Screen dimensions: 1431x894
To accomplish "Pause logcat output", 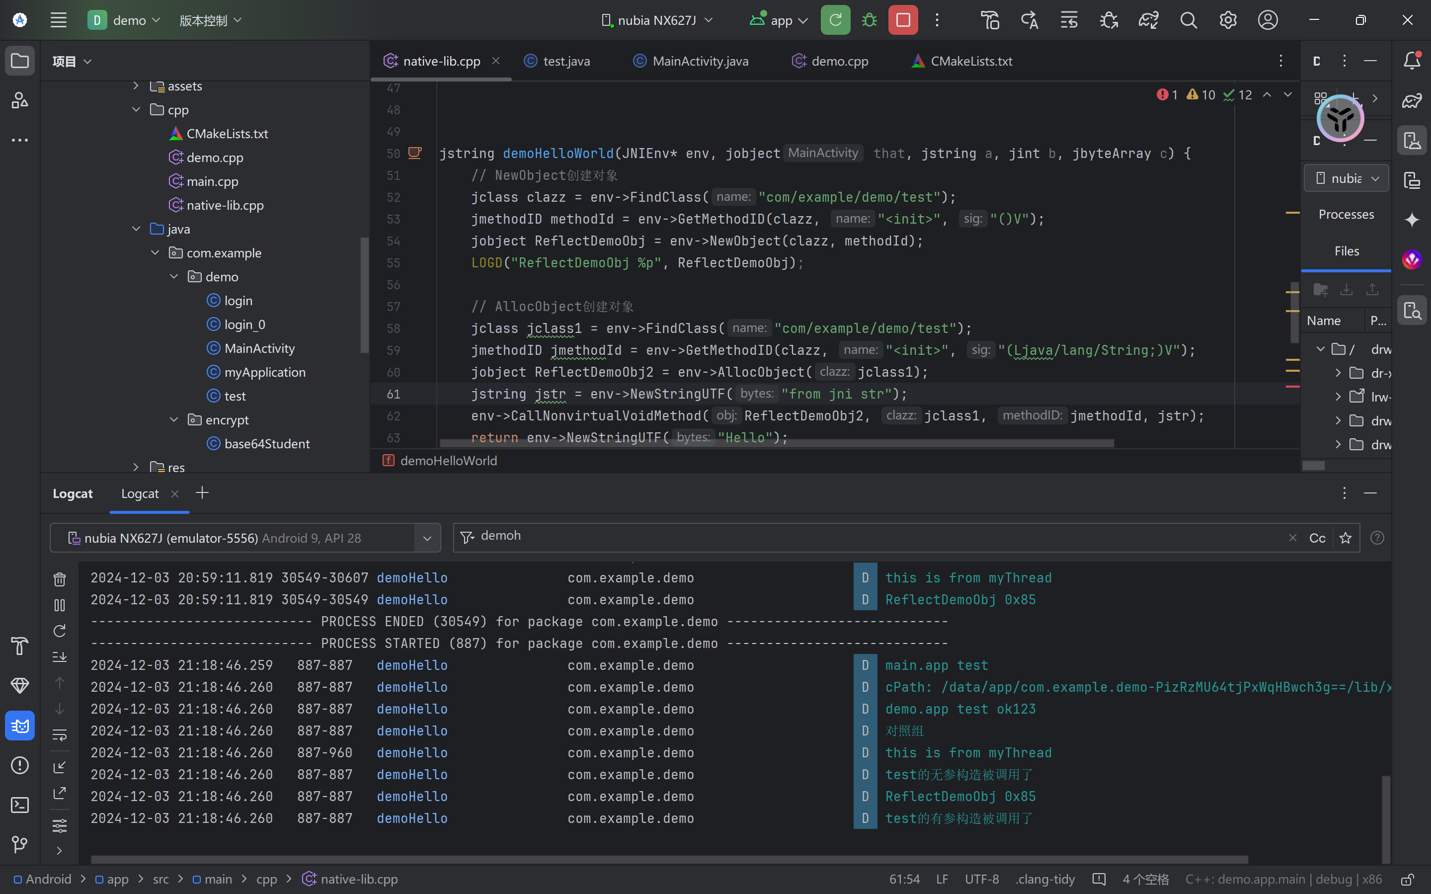I will click(60, 605).
